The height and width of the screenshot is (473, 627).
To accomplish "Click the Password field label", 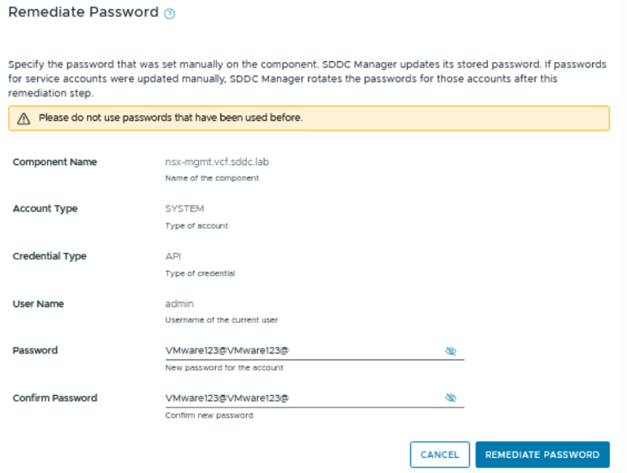I will [x=35, y=350].
